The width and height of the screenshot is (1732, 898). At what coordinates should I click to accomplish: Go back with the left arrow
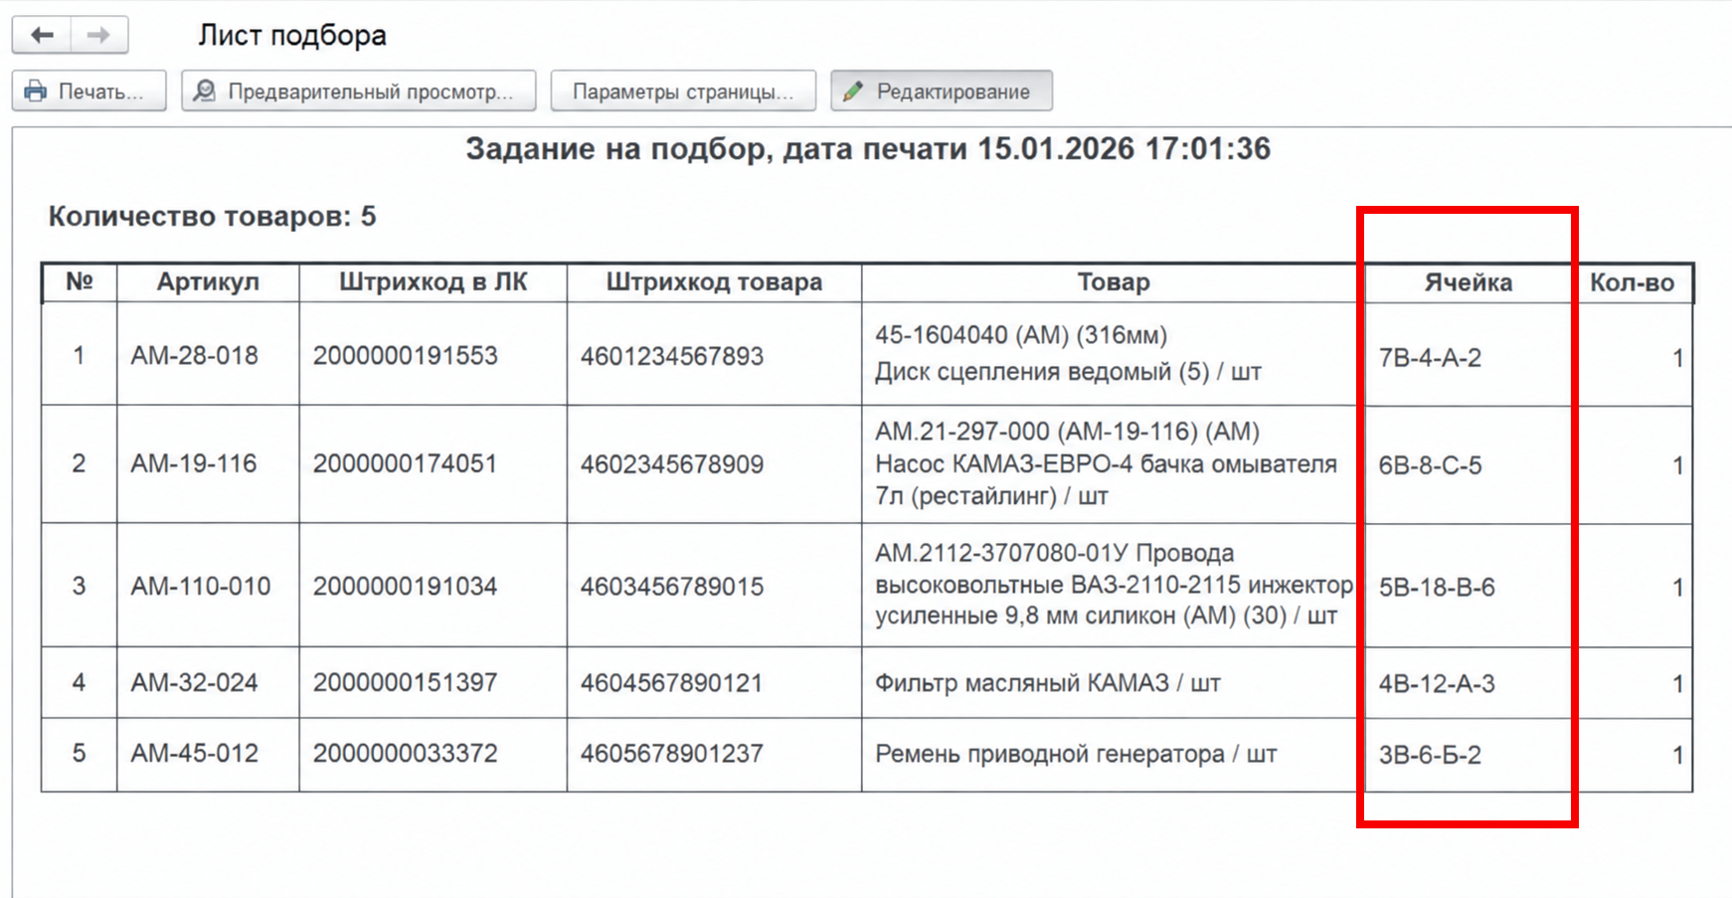[42, 35]
